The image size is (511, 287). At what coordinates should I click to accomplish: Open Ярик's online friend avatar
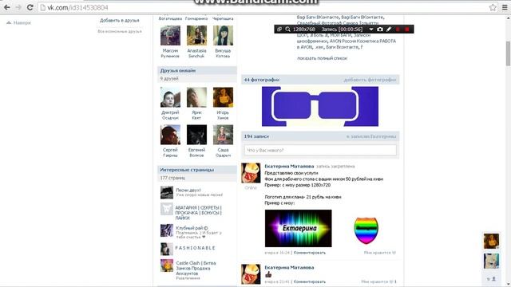(196, 97)
